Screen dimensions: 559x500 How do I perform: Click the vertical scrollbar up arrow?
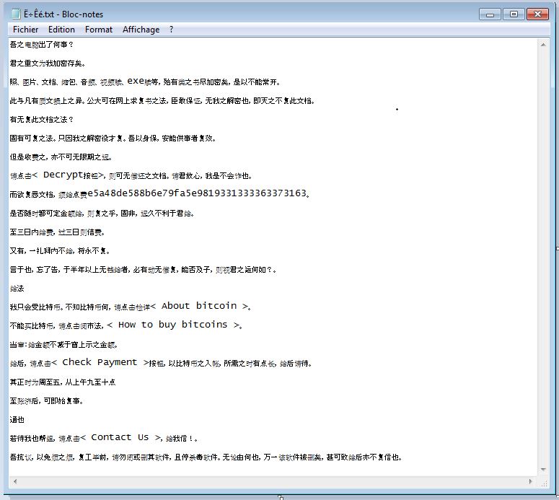[x=546, y=45]
